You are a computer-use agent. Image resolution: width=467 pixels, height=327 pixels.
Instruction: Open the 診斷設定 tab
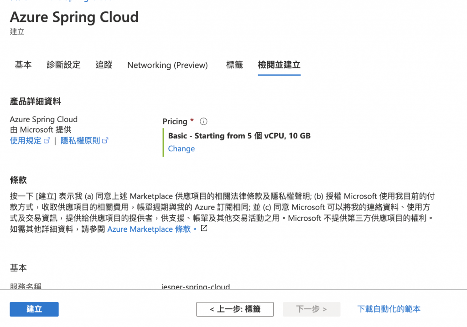pyautogui.click(x=63, y=65)
